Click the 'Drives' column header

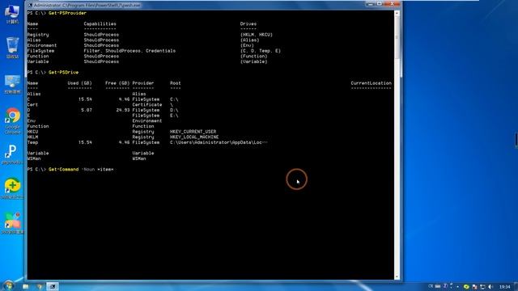pyautogui.click(x=248, y=23)
